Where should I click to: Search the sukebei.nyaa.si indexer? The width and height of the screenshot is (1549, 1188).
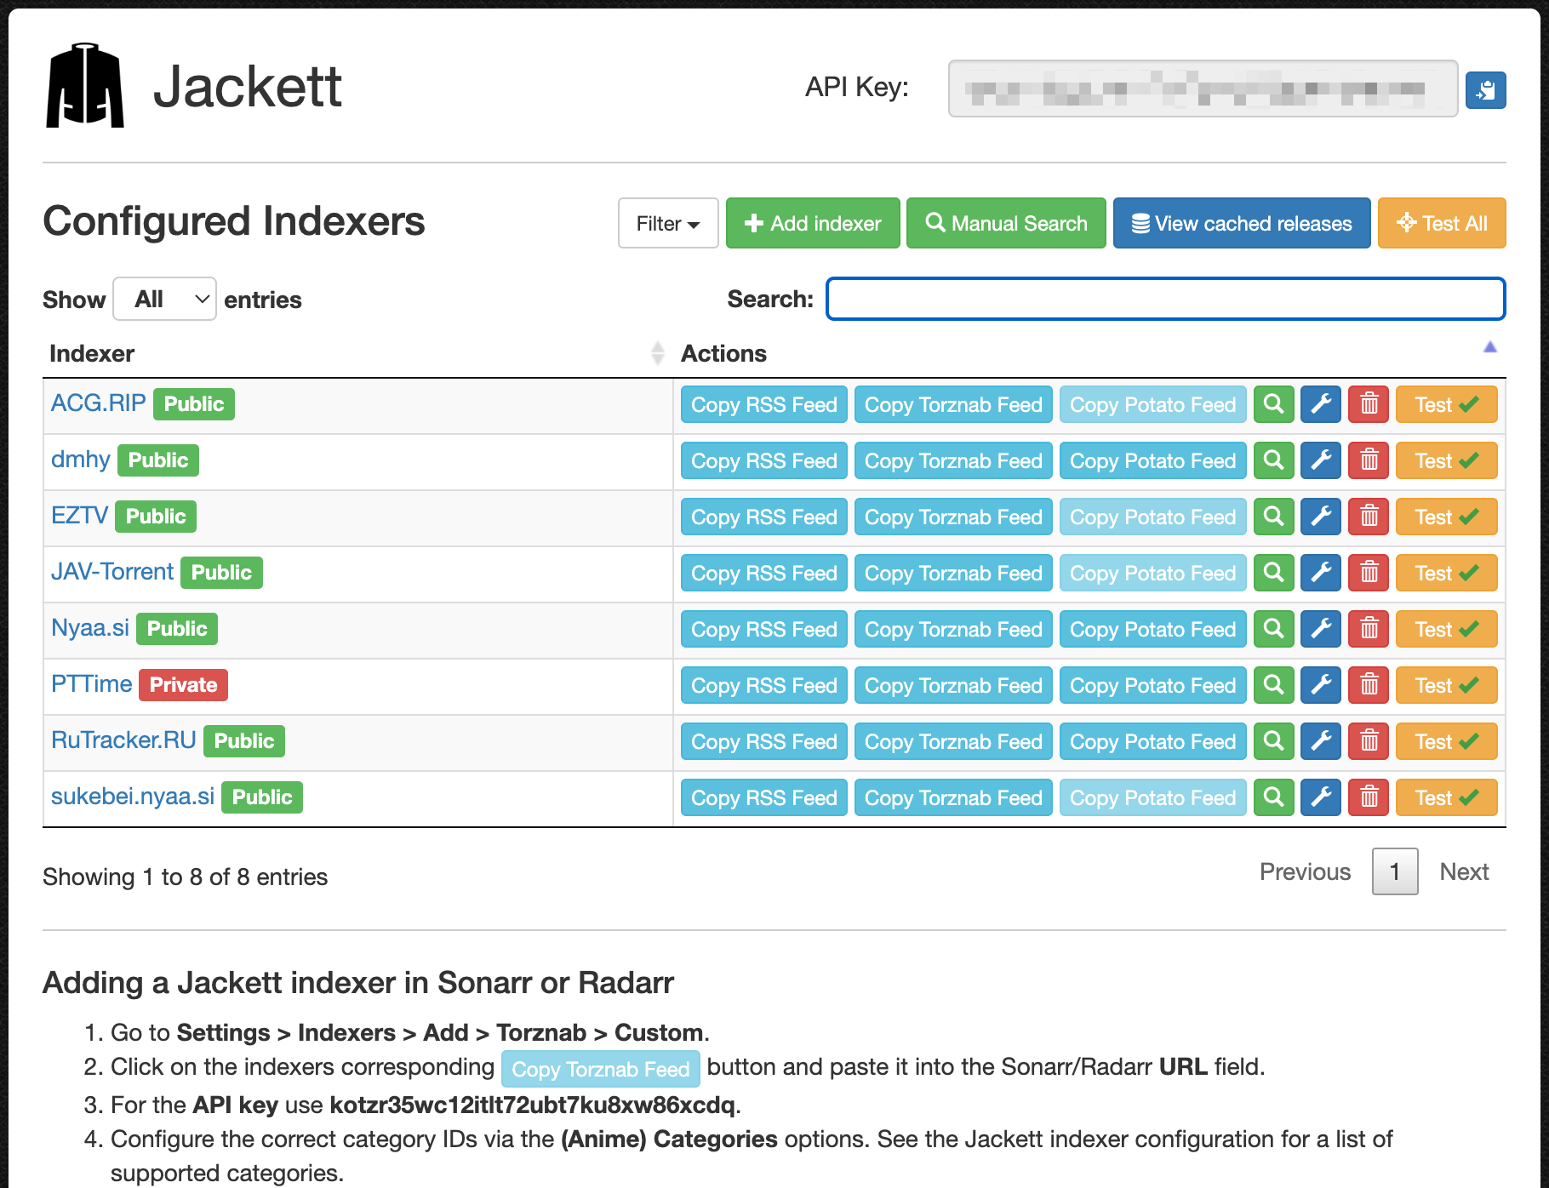pyautogui.click(x=1273, y=797)
